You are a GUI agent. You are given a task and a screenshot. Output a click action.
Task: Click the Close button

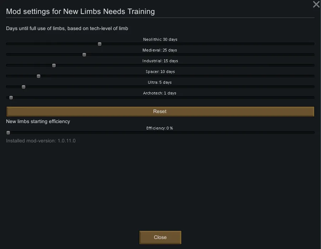(x=160, y=237)
